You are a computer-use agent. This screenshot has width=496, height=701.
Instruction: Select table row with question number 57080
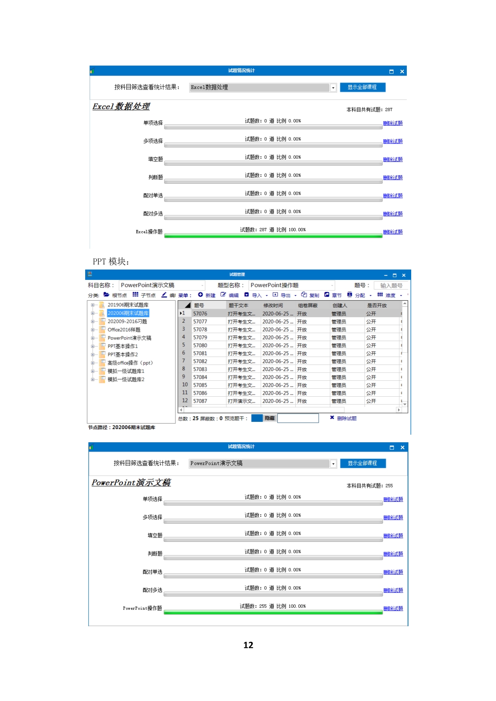[200, 346]
